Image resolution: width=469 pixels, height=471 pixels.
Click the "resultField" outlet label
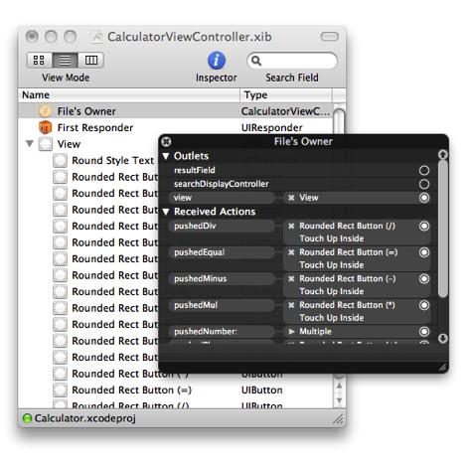coord(195,170)
